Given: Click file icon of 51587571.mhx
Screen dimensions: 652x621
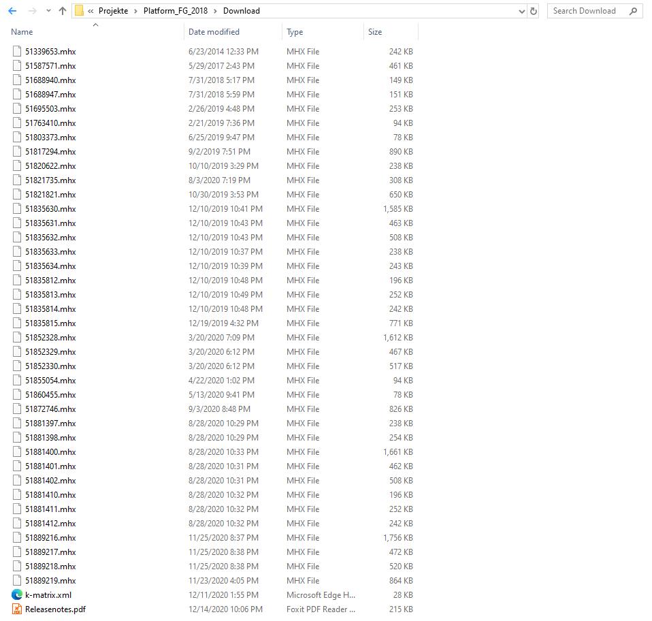Looking at the screenshot, I should tap(17, 66).
